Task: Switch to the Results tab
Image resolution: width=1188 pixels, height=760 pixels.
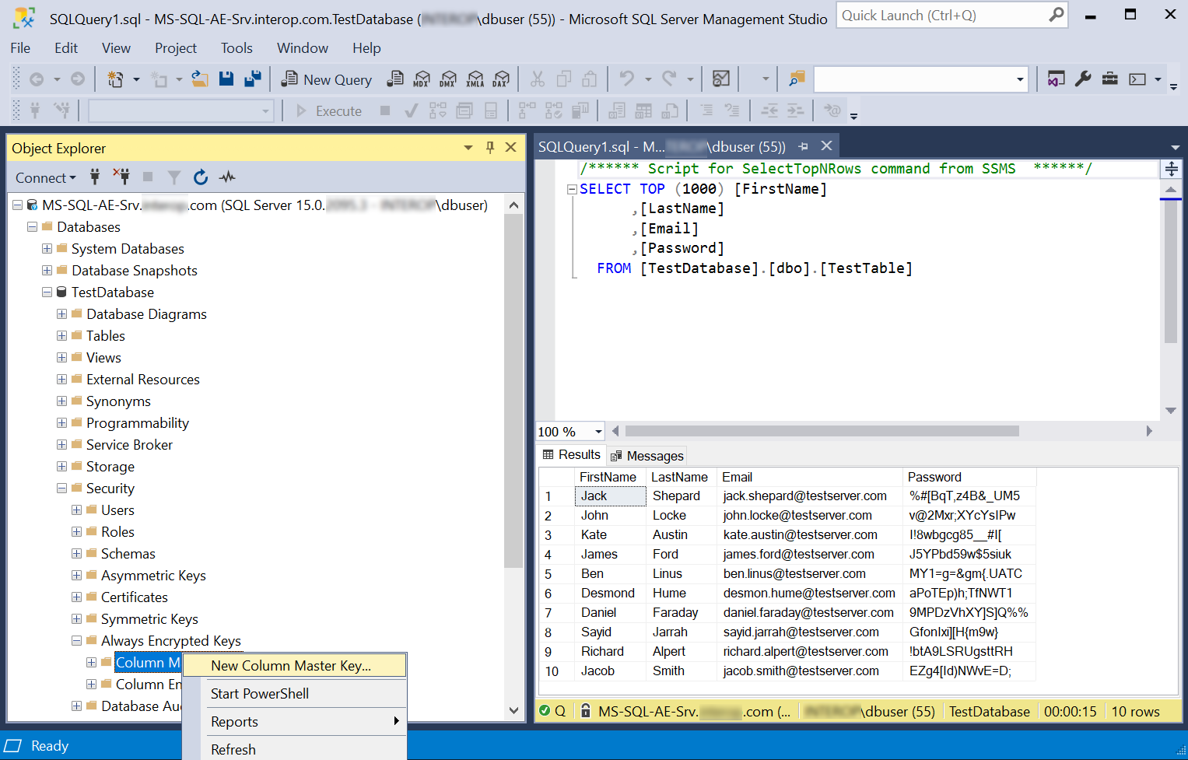Action: (572, 455)
